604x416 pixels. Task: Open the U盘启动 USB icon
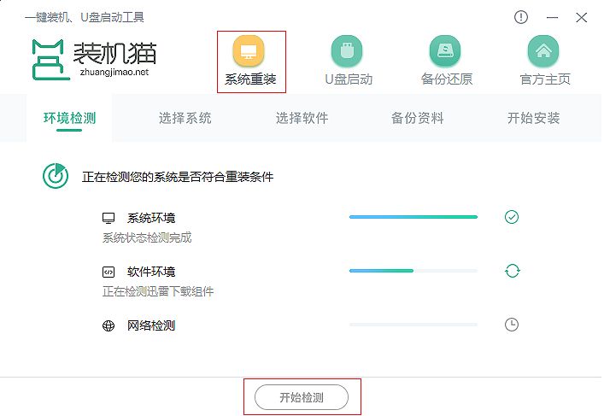[x=348, y=51]
